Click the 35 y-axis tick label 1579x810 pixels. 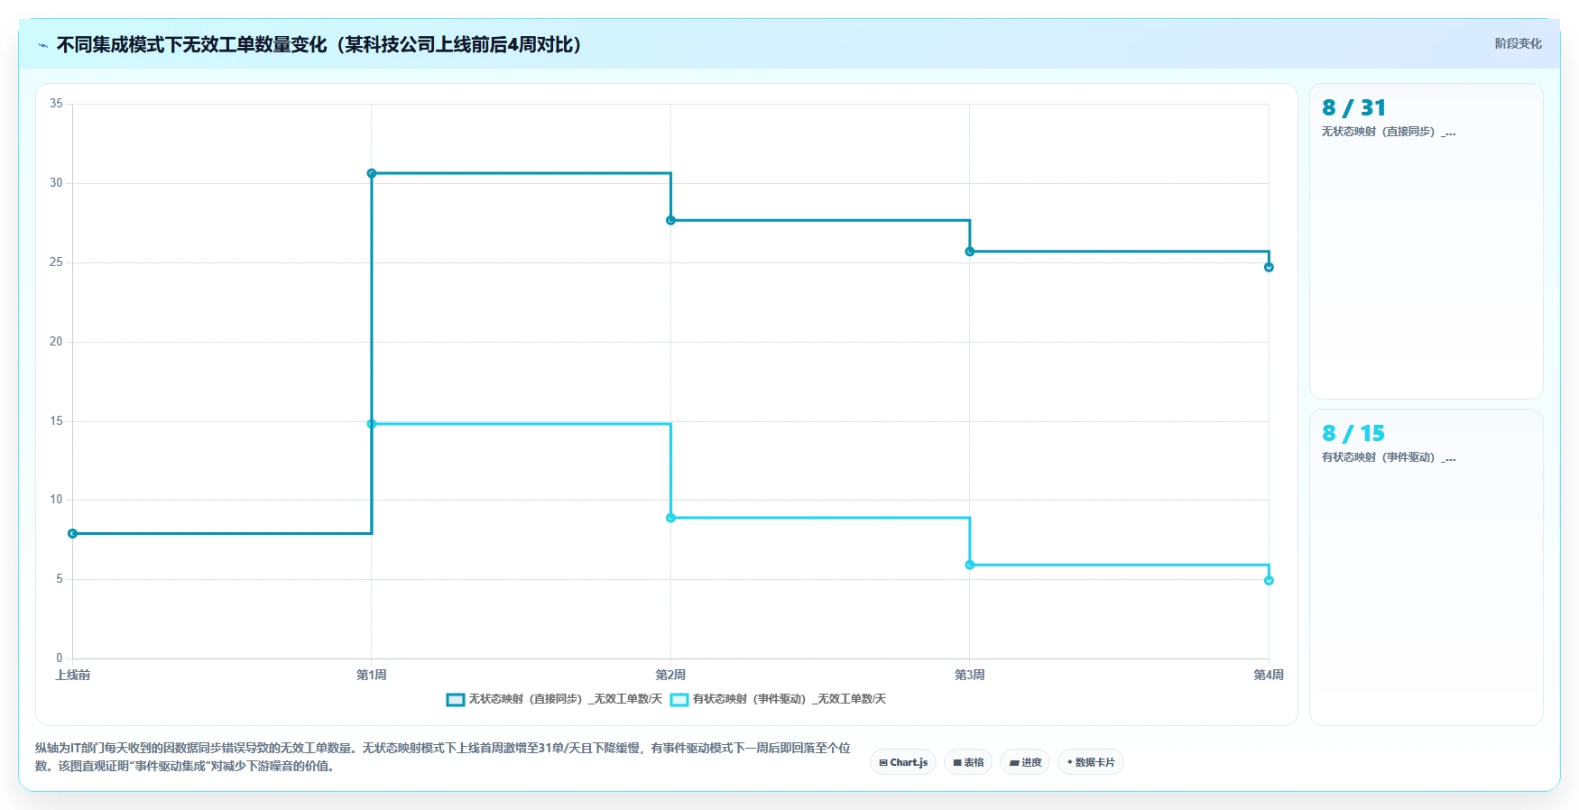[56, 104]
